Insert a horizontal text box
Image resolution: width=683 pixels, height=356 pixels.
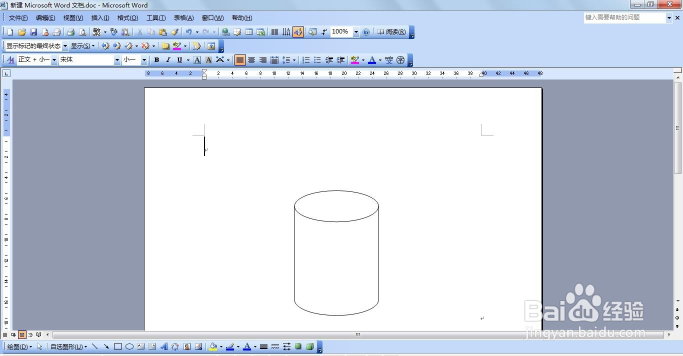coord(141,346)
